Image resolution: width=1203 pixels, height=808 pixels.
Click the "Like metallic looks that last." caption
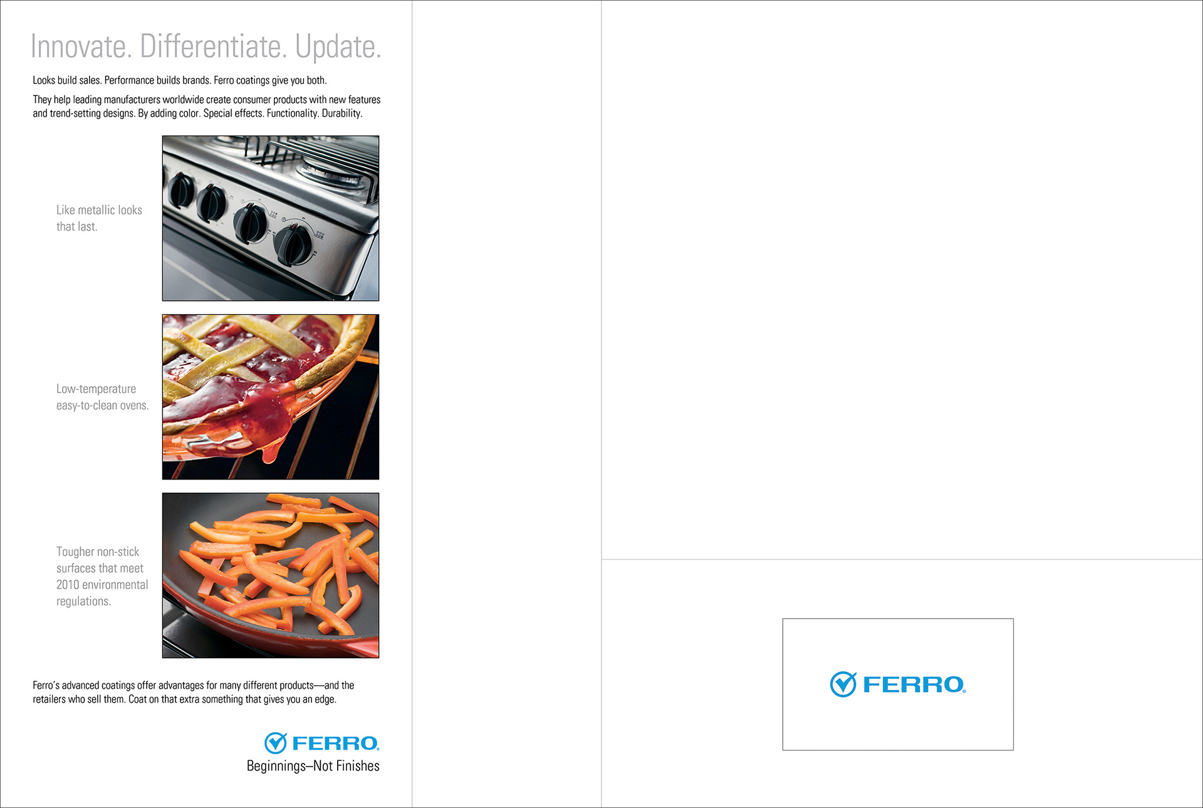point(99,218)
